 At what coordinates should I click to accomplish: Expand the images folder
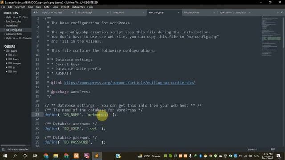pyautogui.click(x=7, y=63)
